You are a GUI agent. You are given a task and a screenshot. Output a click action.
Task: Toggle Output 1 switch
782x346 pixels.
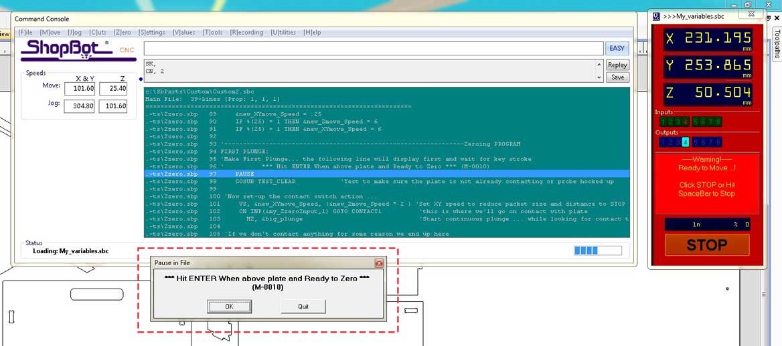click(x=663, y=142)
